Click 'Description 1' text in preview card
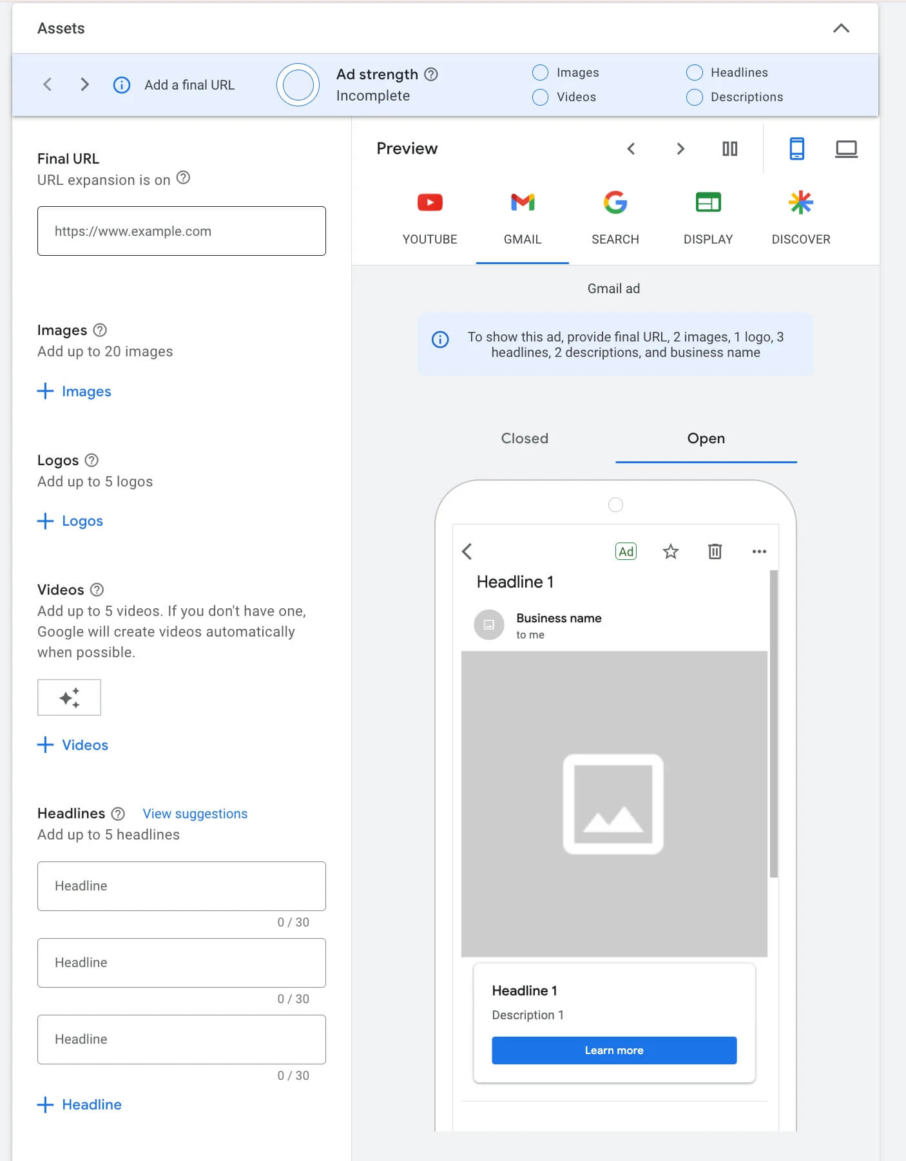The height and width of the screenshot is (1161, 906). pyautogui.click(x=528, y=1015)
